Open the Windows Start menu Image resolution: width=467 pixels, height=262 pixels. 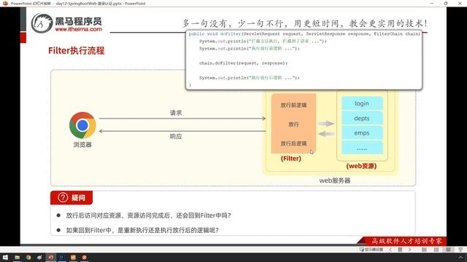[x=5, y=257]
